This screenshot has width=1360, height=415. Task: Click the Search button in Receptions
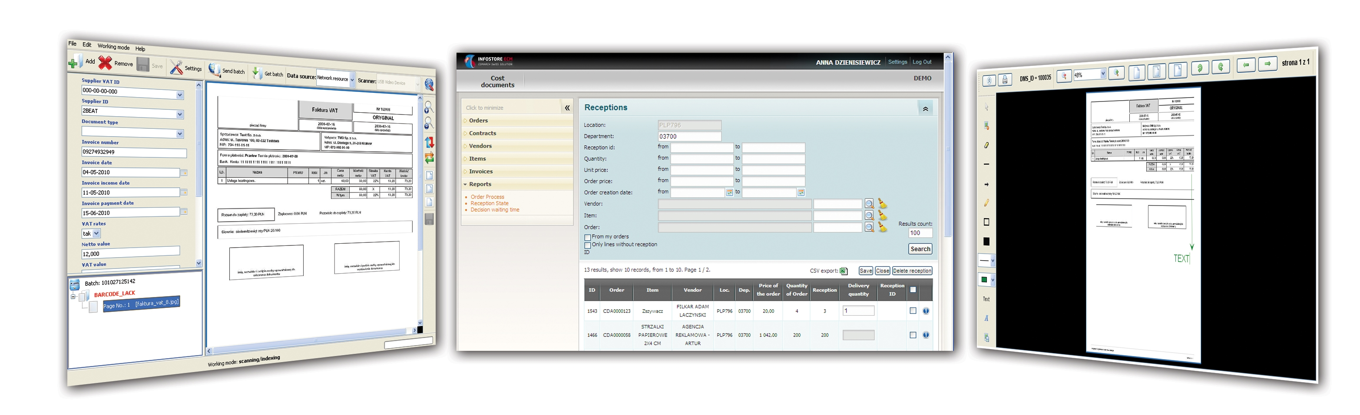(x=920, y=249)
